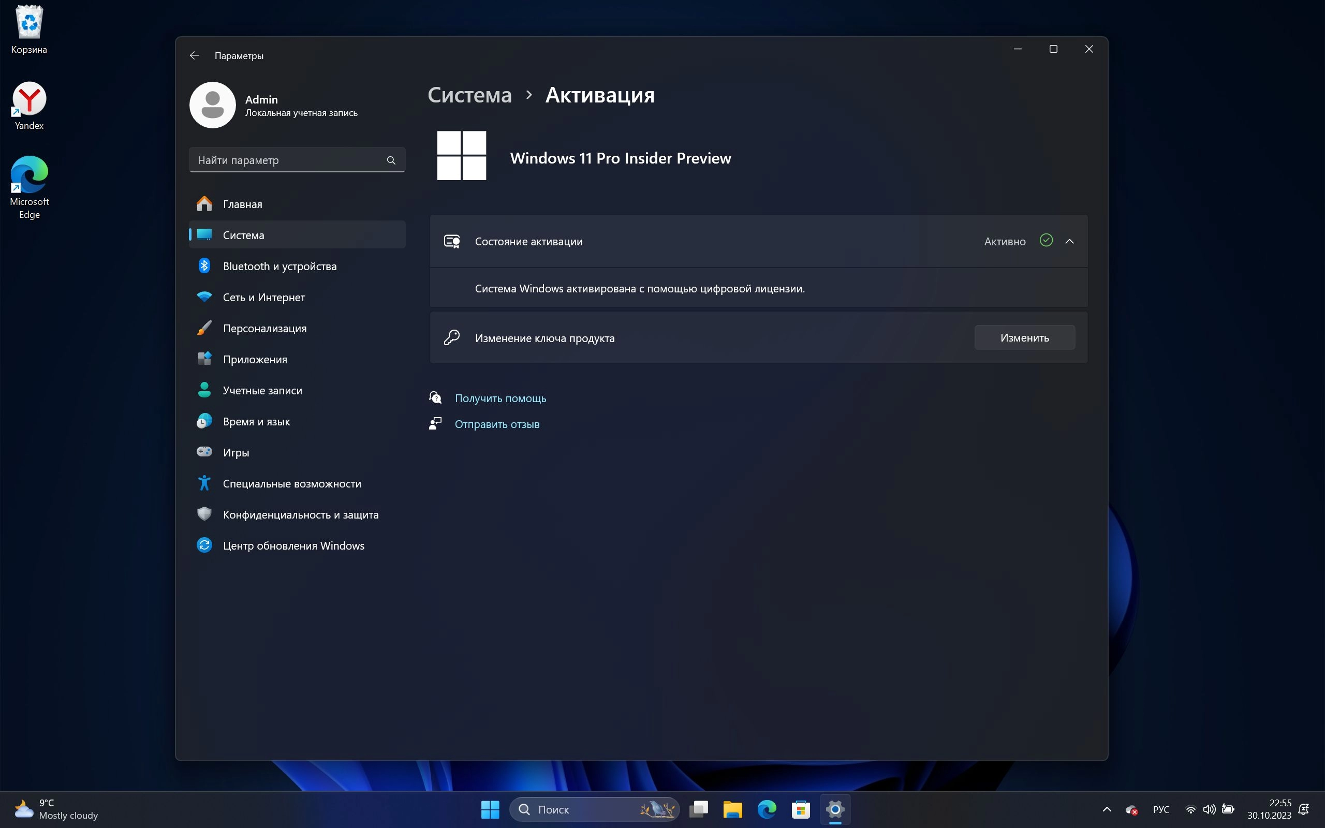Open Bluetooth и устройства settings
This screenshot has width=1325, height=828.
279,266
